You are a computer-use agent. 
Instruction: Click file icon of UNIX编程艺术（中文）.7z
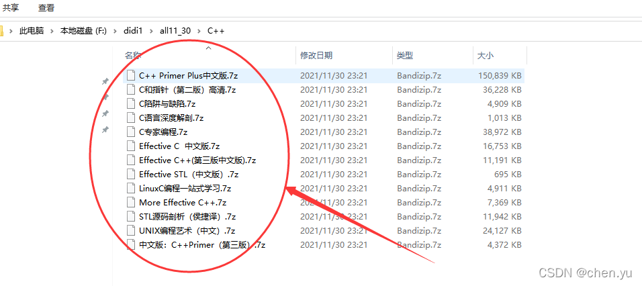tap(131, 231)
